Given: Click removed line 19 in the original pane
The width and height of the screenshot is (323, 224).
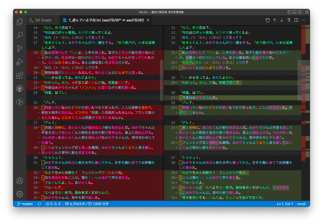Looking at the screenshot, I should 71,68.
